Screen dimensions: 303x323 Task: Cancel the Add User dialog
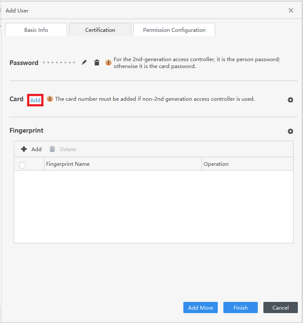pyautogui.click(x=281, y=307)
